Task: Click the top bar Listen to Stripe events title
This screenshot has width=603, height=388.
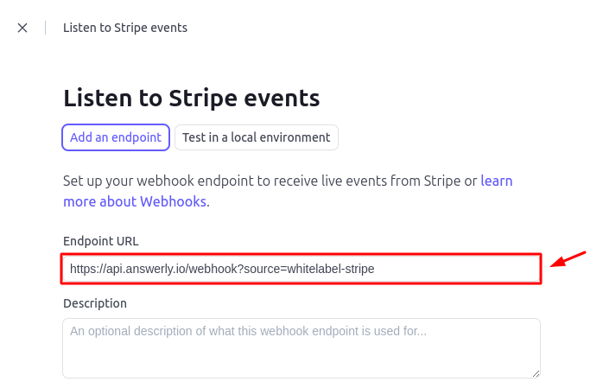Action: [125, 28]
